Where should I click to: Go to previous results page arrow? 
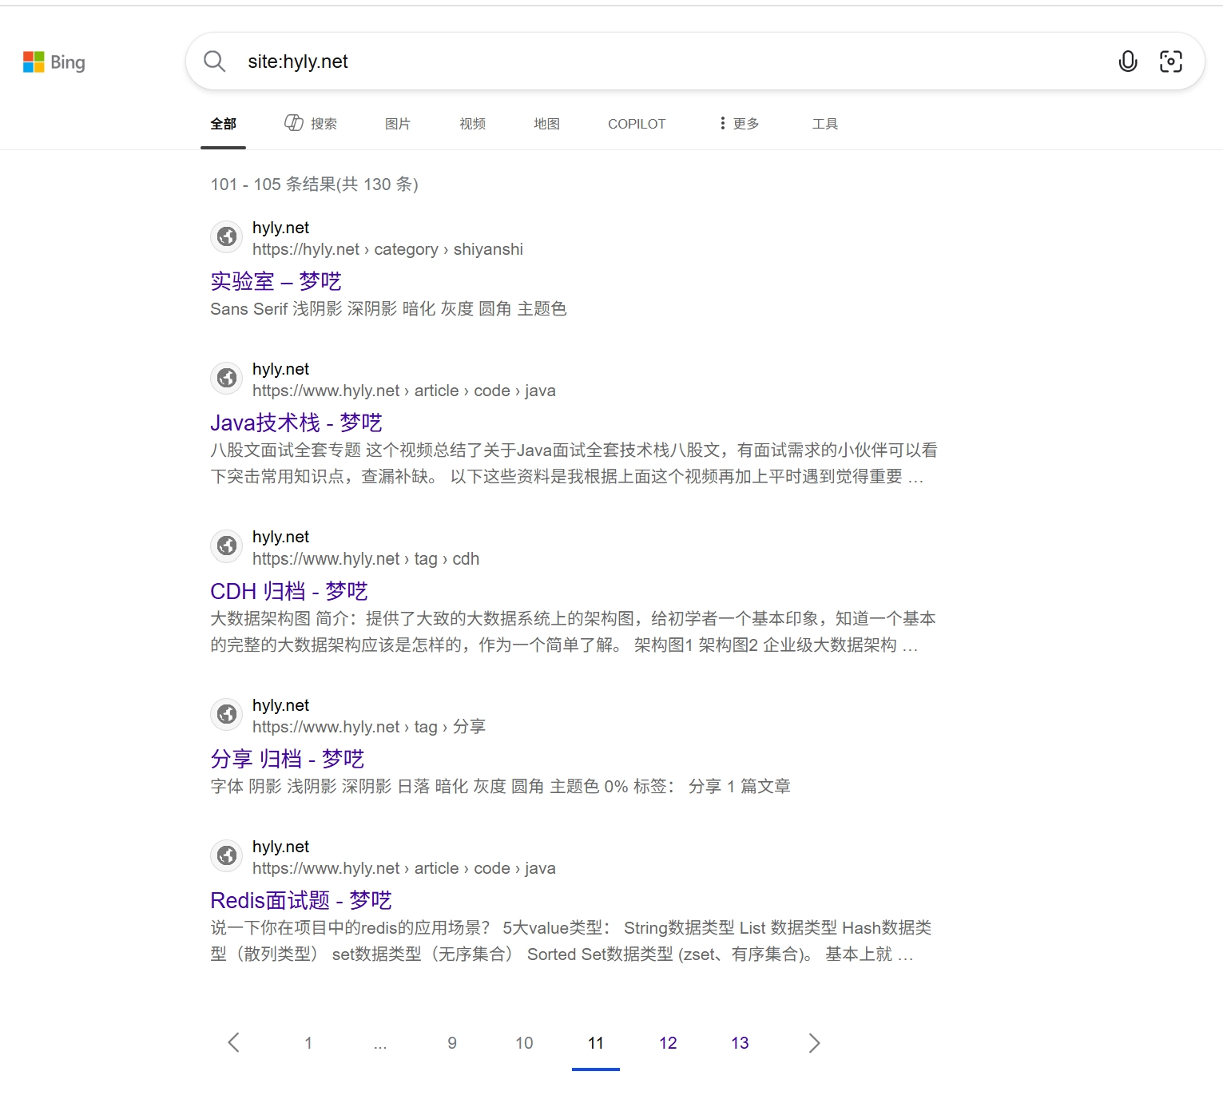tap(234, 1042)
